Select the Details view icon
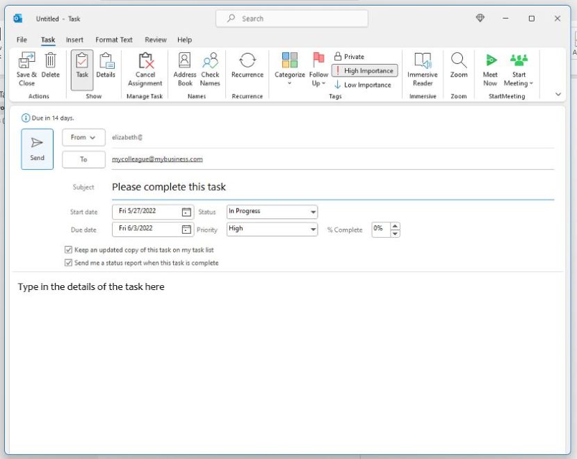The width and height of the screenshot is (577, 459). pos(106,66)
